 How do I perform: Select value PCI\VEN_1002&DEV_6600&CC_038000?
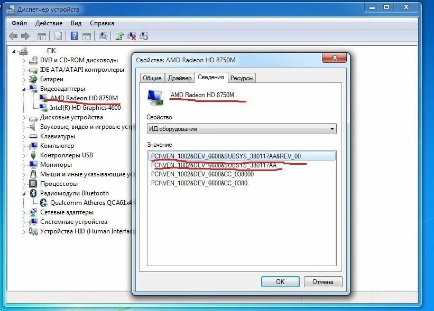202,174
